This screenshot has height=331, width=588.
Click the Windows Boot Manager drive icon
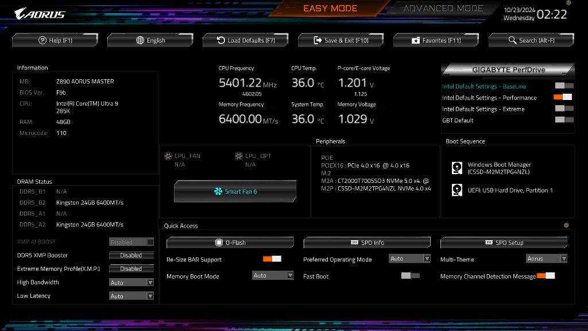[x=457, y=168]
